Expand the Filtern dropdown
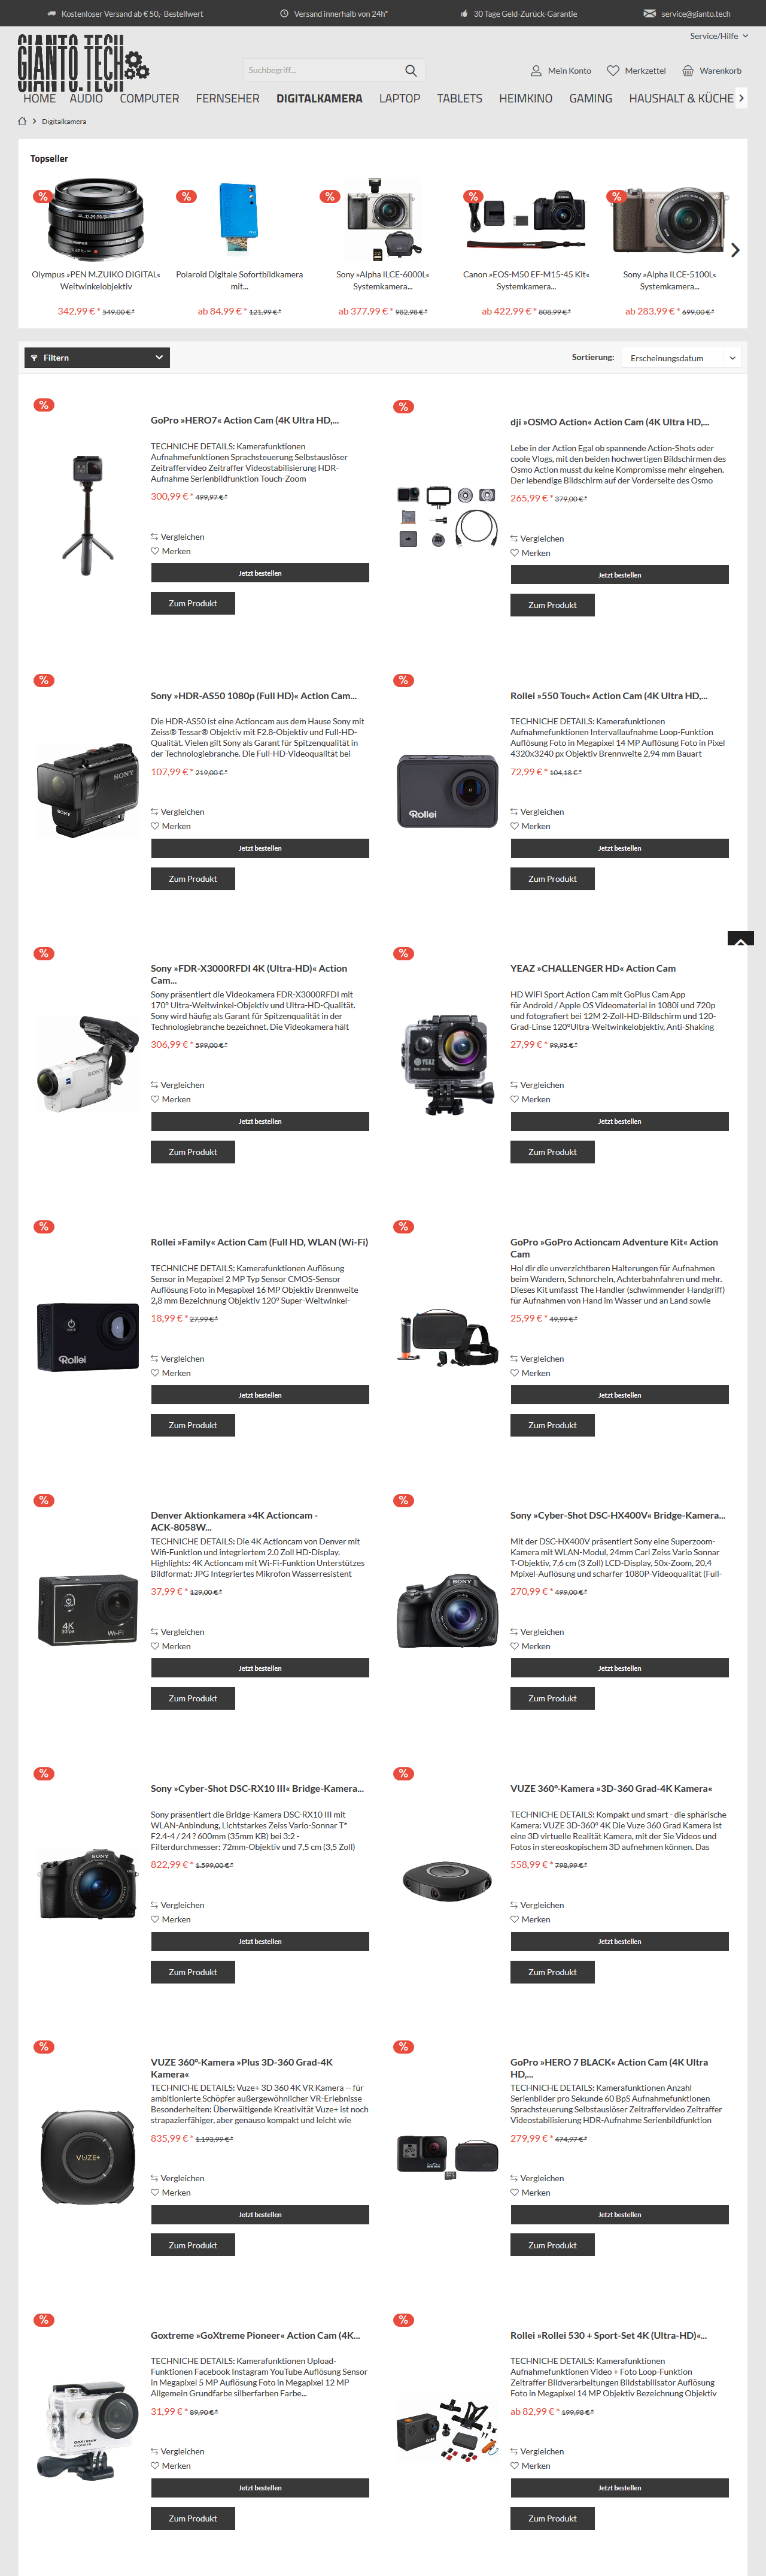The width and height of the screenshot is (766, 2576). (97, 357)
